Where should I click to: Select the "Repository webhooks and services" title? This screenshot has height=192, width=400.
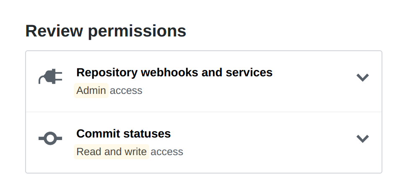tap(174, 73)
